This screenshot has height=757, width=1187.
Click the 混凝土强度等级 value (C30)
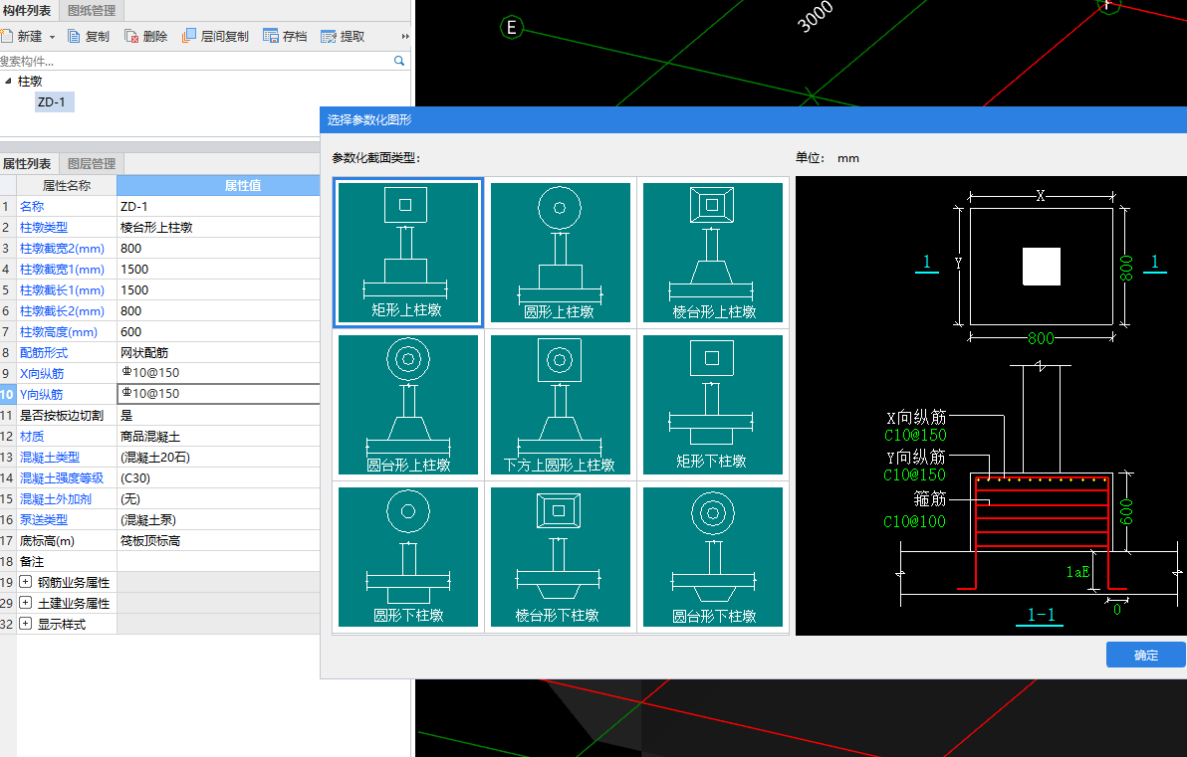pos(218,477)
